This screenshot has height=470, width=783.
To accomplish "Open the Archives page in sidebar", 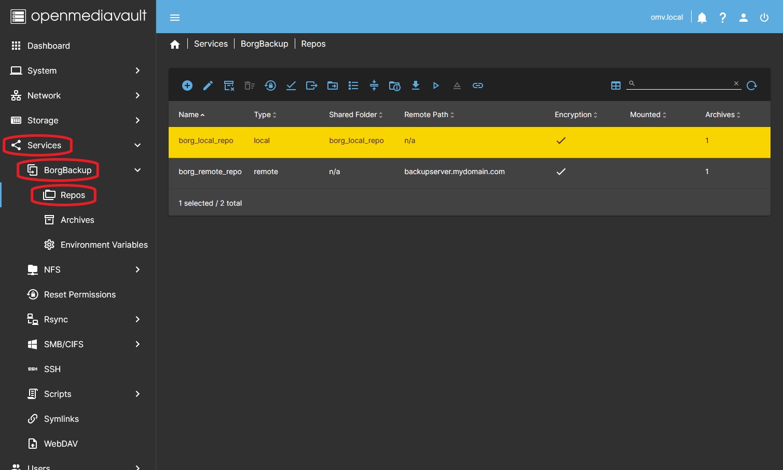I will coord(77,220).
